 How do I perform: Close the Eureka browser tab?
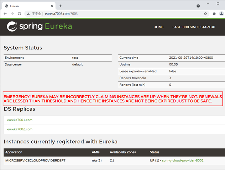[x=52, y=6]
